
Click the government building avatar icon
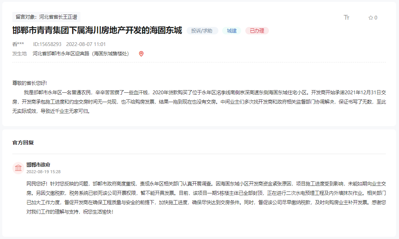(18, 168)
